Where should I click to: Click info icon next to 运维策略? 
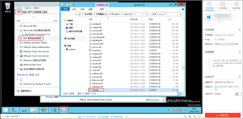coord(240,52)
